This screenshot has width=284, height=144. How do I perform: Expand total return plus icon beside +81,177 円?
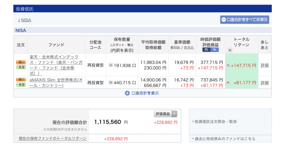[x=228, y=82]
